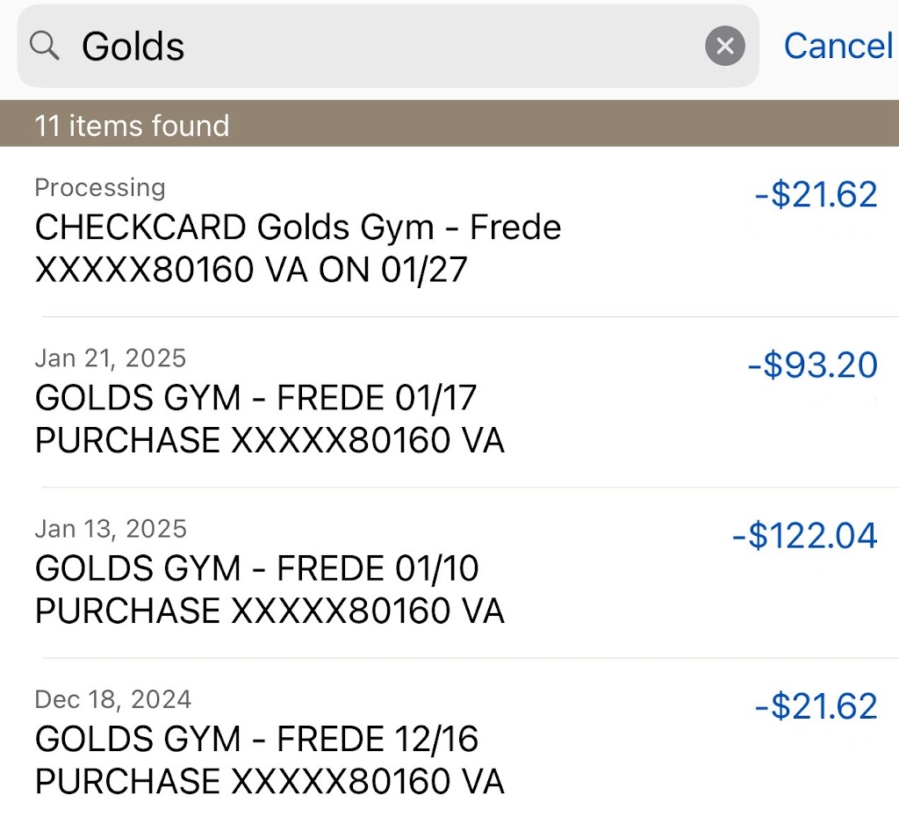The image size is (899, 817).
Task: Tap the -$93.20 amount
Action: click(x=812, y=365)
